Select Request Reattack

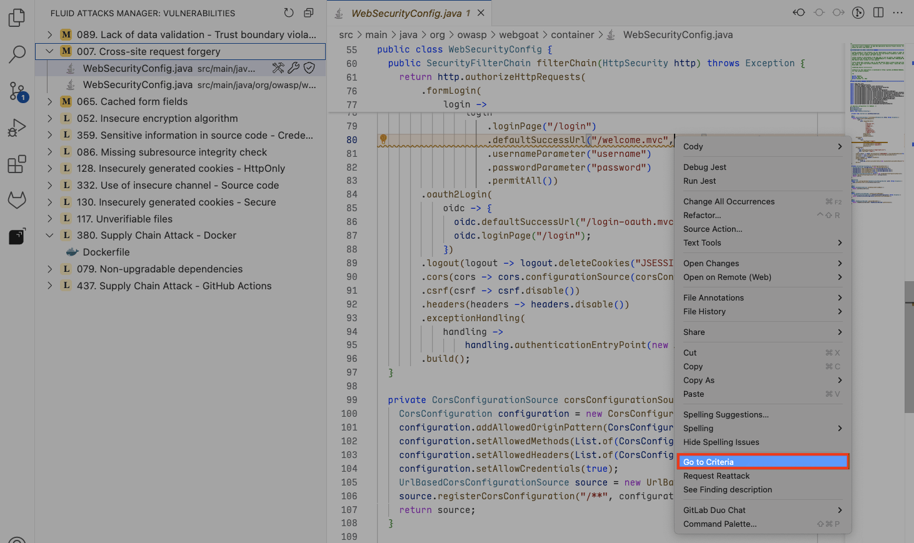[x=763, y=476]
